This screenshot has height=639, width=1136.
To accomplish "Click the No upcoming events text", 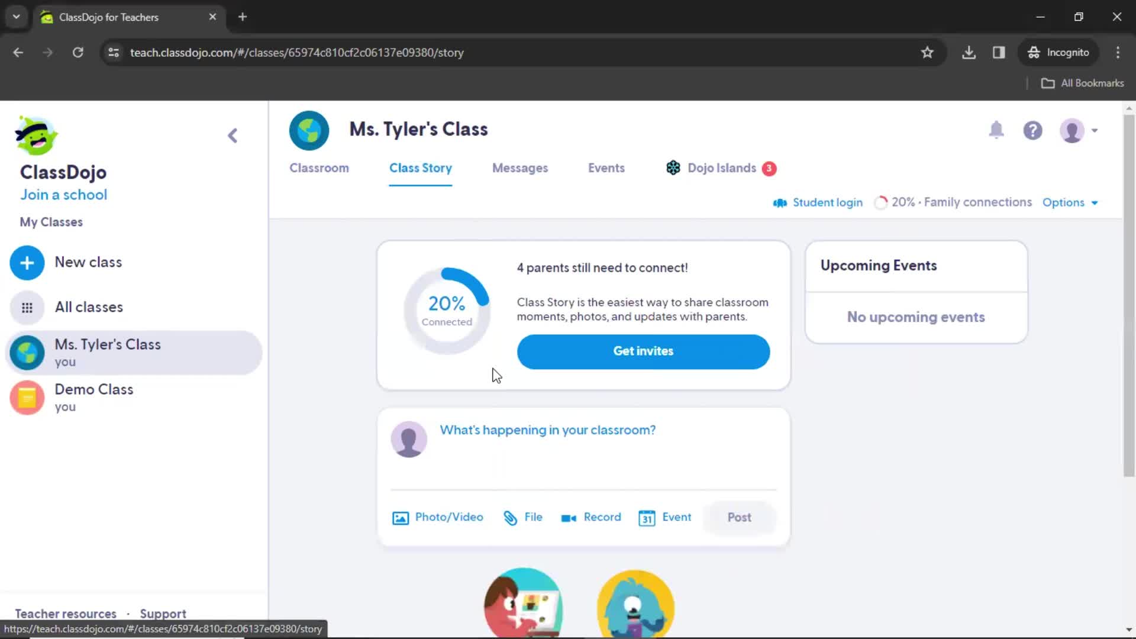I will (x=916, y=317).
